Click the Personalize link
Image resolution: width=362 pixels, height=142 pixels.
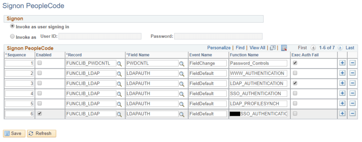219,48
